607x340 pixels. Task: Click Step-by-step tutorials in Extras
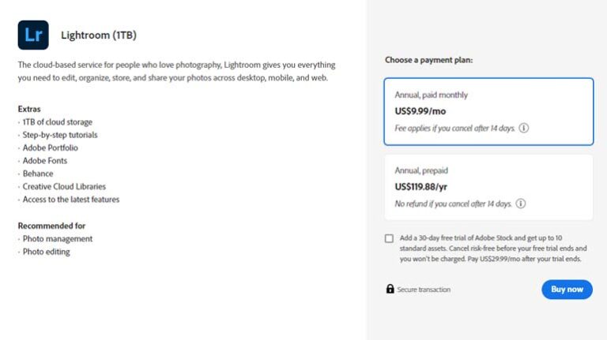[x=60, y=135]
